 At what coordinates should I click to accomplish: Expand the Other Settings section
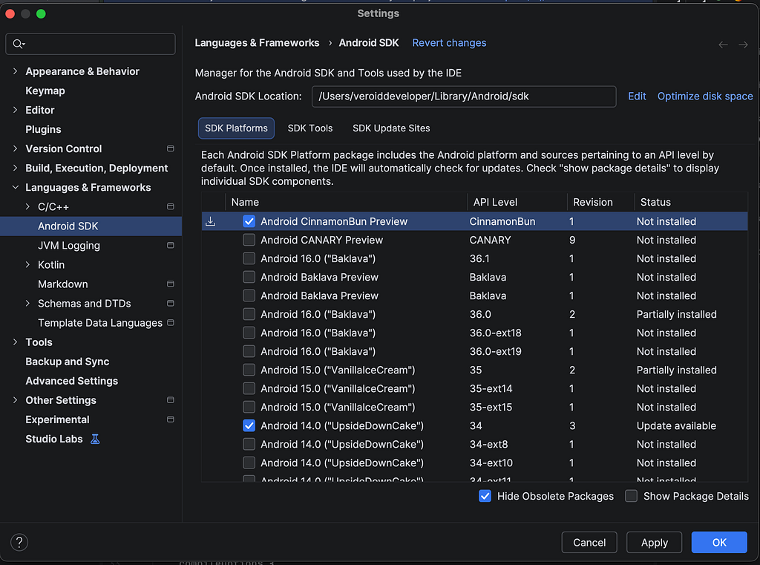[x=15, y=400]
